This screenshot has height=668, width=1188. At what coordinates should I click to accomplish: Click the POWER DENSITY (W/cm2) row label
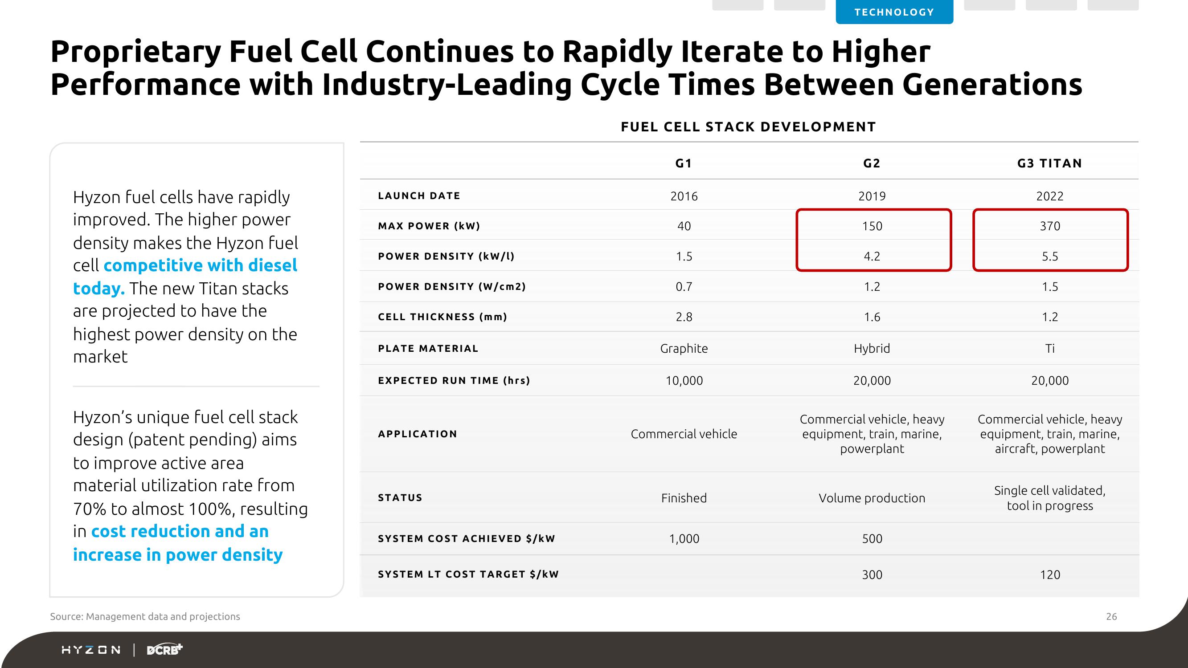452,287
